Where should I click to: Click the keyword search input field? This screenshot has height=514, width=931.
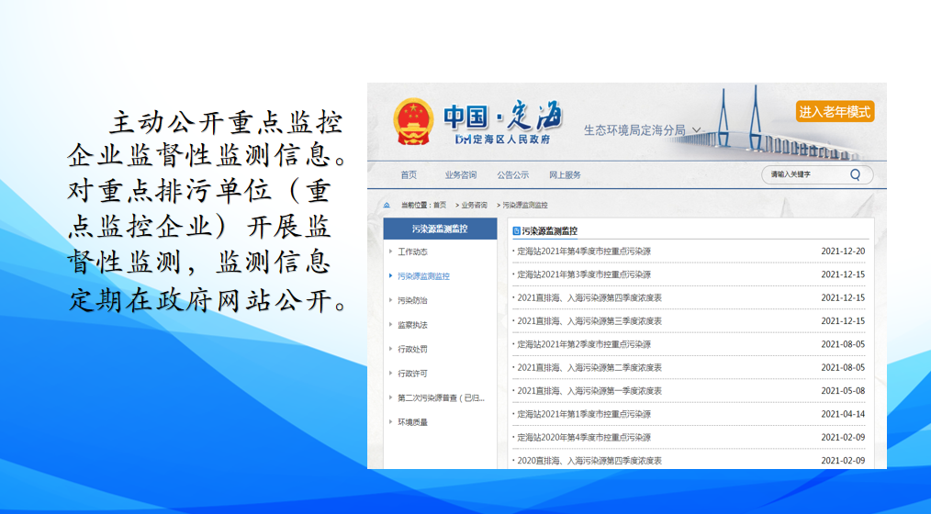(x=803, y=174)
